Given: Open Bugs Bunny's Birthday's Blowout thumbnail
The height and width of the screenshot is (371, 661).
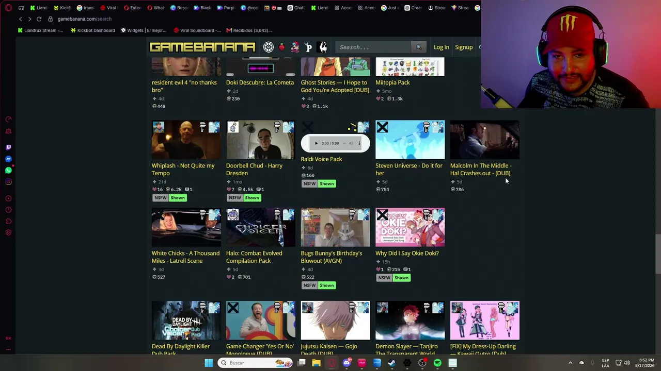Looking at the screenshot, I should click(x=336, y=227).
